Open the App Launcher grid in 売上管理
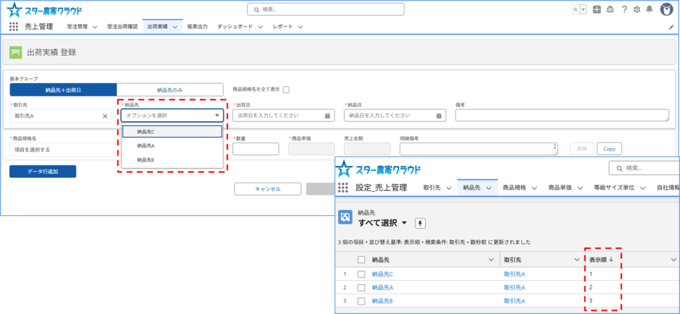Screen dimensions: 680x314 click(14, 27)
